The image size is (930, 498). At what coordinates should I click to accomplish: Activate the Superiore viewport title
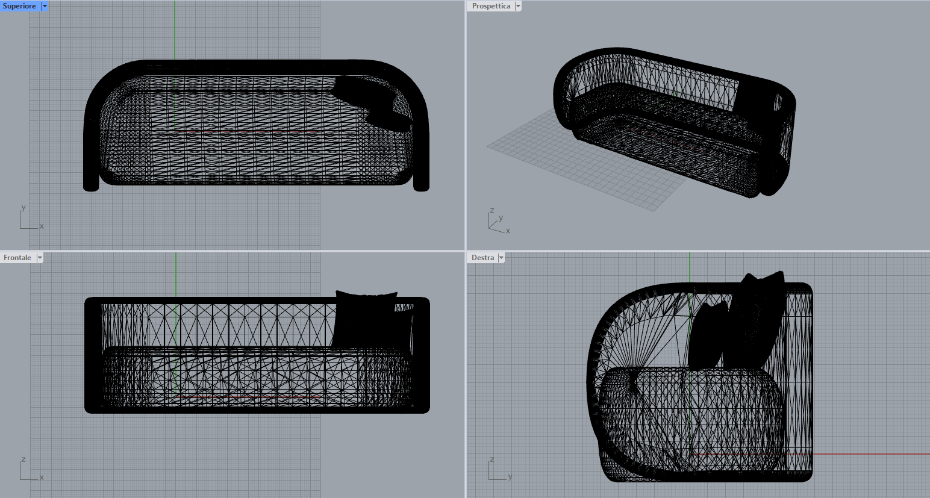point(19,6)
